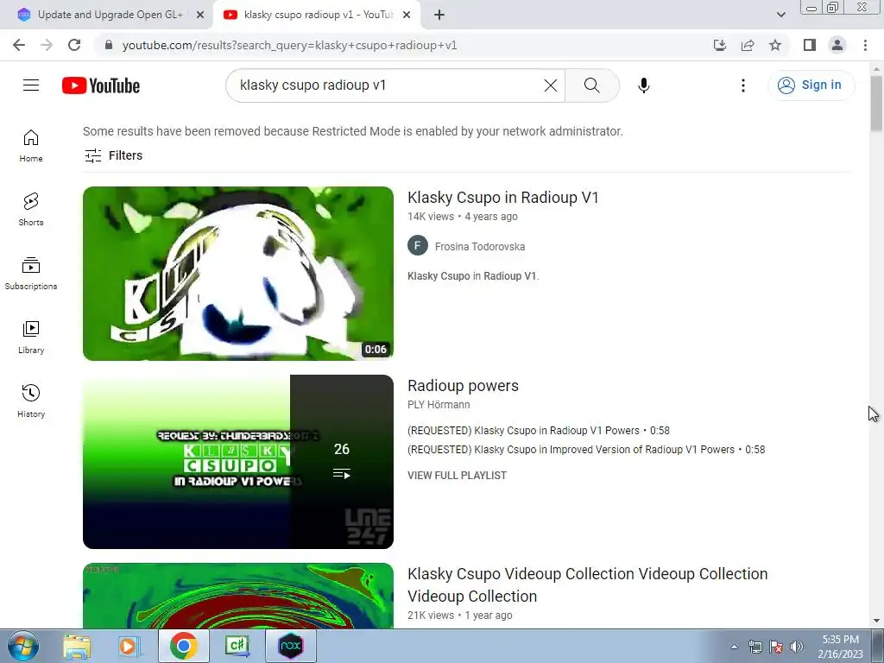Start voice search with microphone icon
This screenshot has width=884, height=663.
(644, 85)
